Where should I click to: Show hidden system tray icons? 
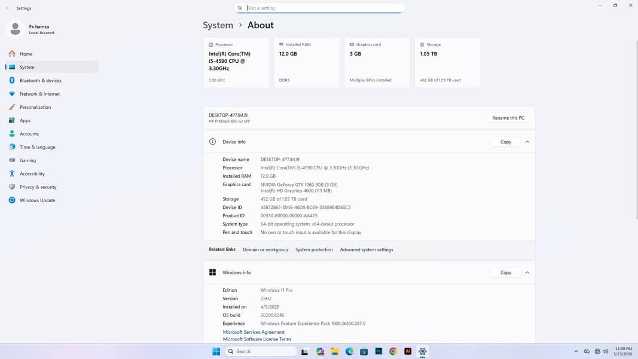576,352
